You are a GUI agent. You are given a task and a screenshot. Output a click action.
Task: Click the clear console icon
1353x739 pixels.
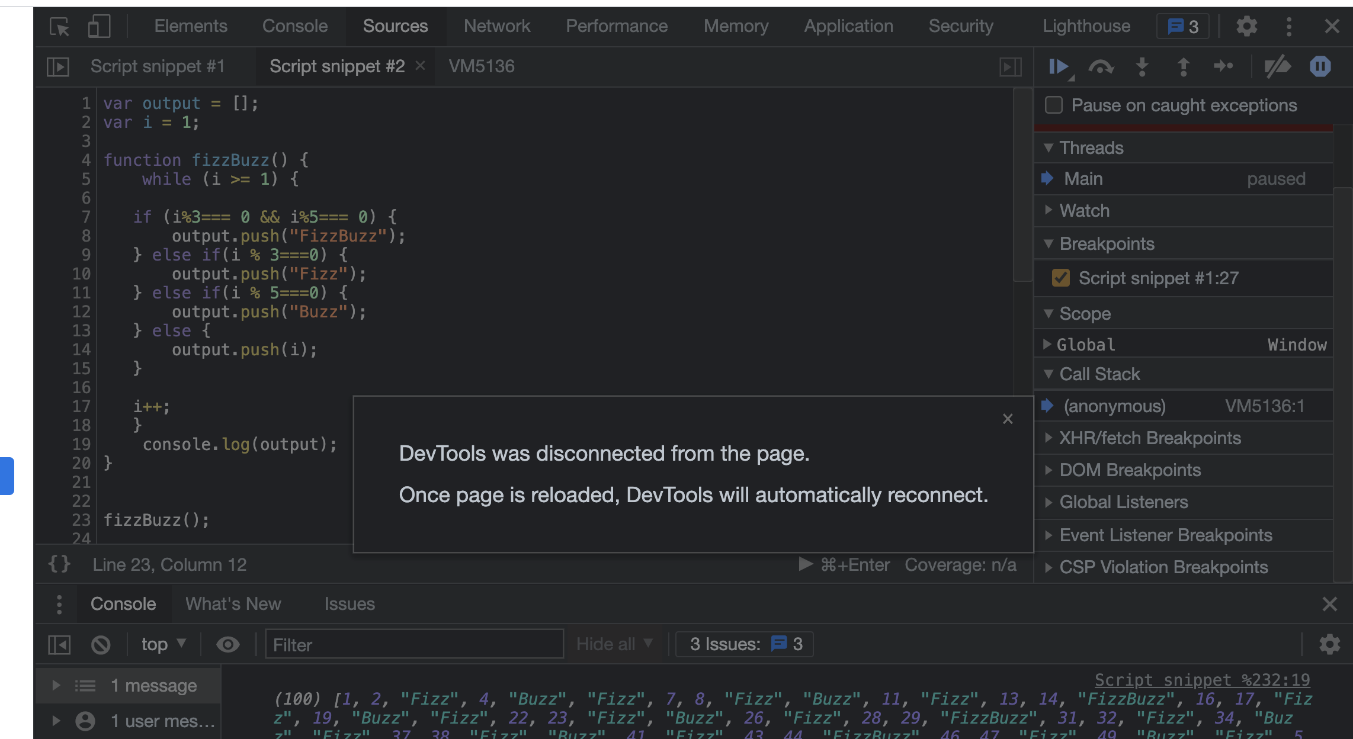pos(101,644)
